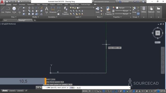Add a new drawing tab with plus
Viewport: 166px width, 93px height.
pyautogui.click(x=35, y=20)
